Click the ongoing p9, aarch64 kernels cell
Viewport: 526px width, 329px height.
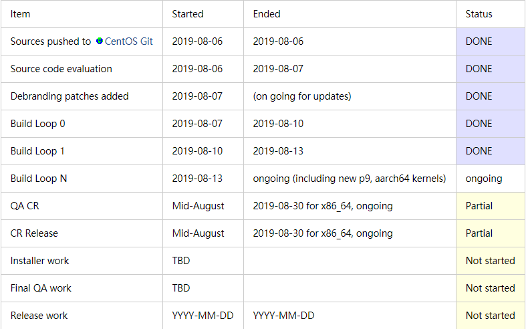[x=350, y=179]
